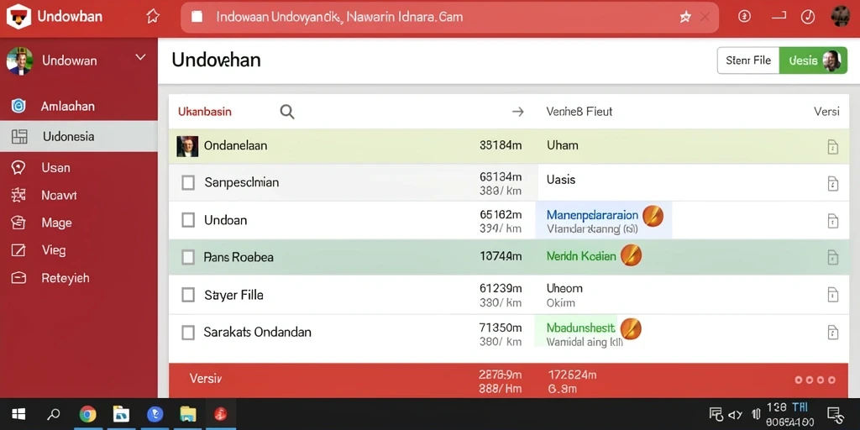Click the star icon beside the Undowban logo

coord(153,17)
